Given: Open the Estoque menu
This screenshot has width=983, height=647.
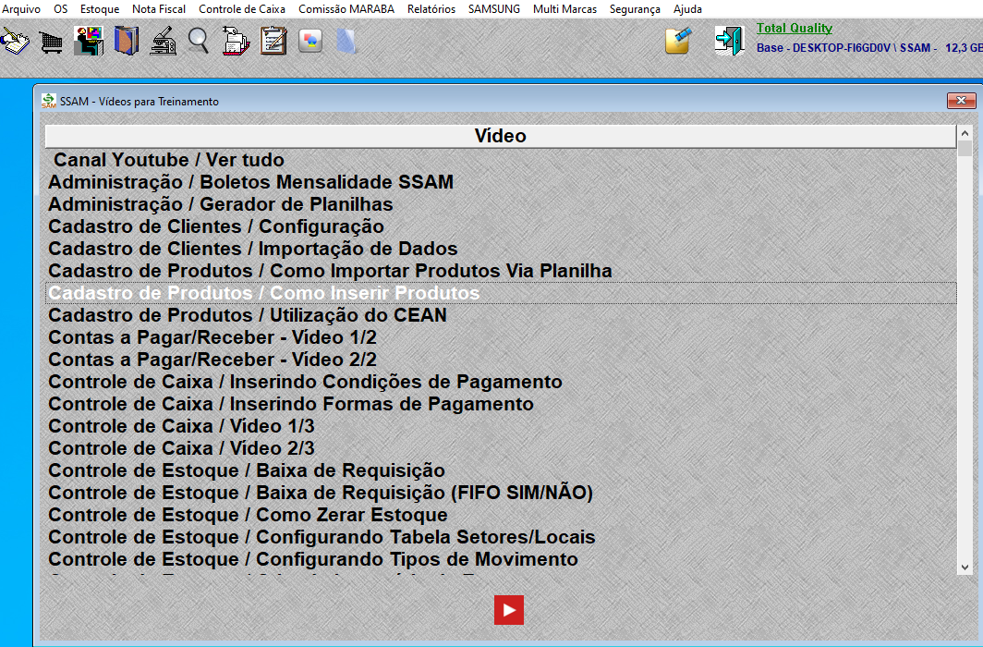Looking at the screenshot, I should point(100,9).
